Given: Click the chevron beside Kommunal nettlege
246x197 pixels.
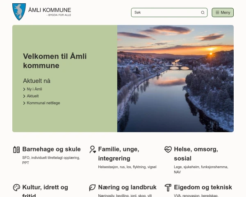Looking at the screenshot, I should pos(24,103).
